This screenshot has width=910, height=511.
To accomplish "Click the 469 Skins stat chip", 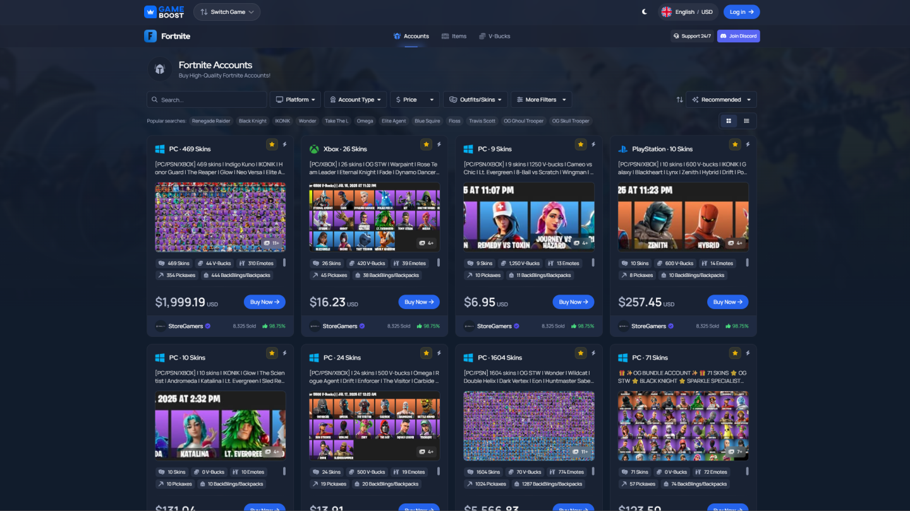I will click(x=174, y=263).
